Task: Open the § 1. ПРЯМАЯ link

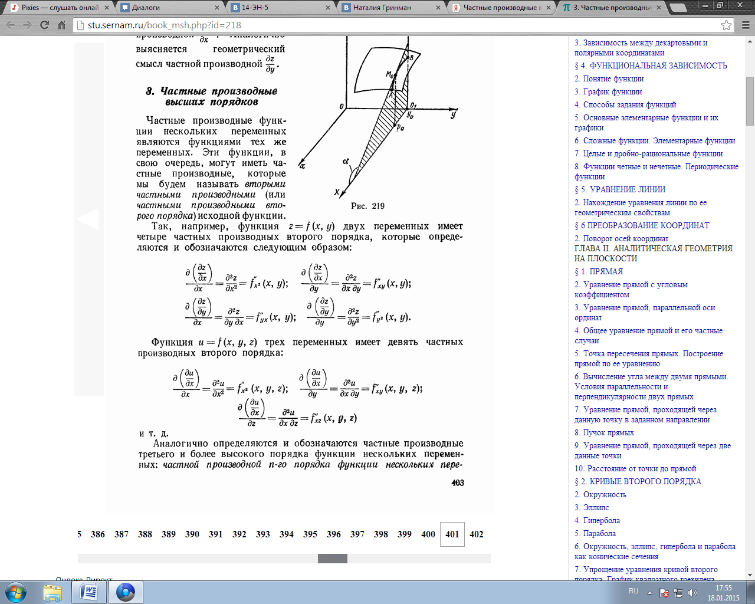Action: [x=599, y=272]
